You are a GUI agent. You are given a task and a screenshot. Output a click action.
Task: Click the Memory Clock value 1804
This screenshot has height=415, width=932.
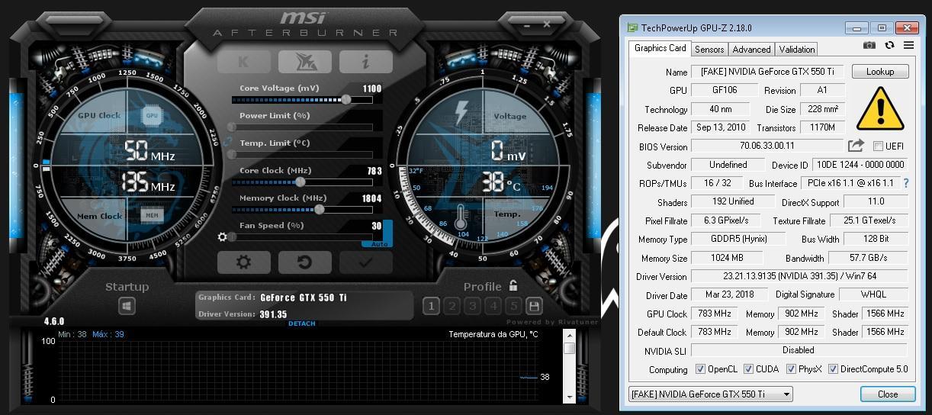[372, 198]
